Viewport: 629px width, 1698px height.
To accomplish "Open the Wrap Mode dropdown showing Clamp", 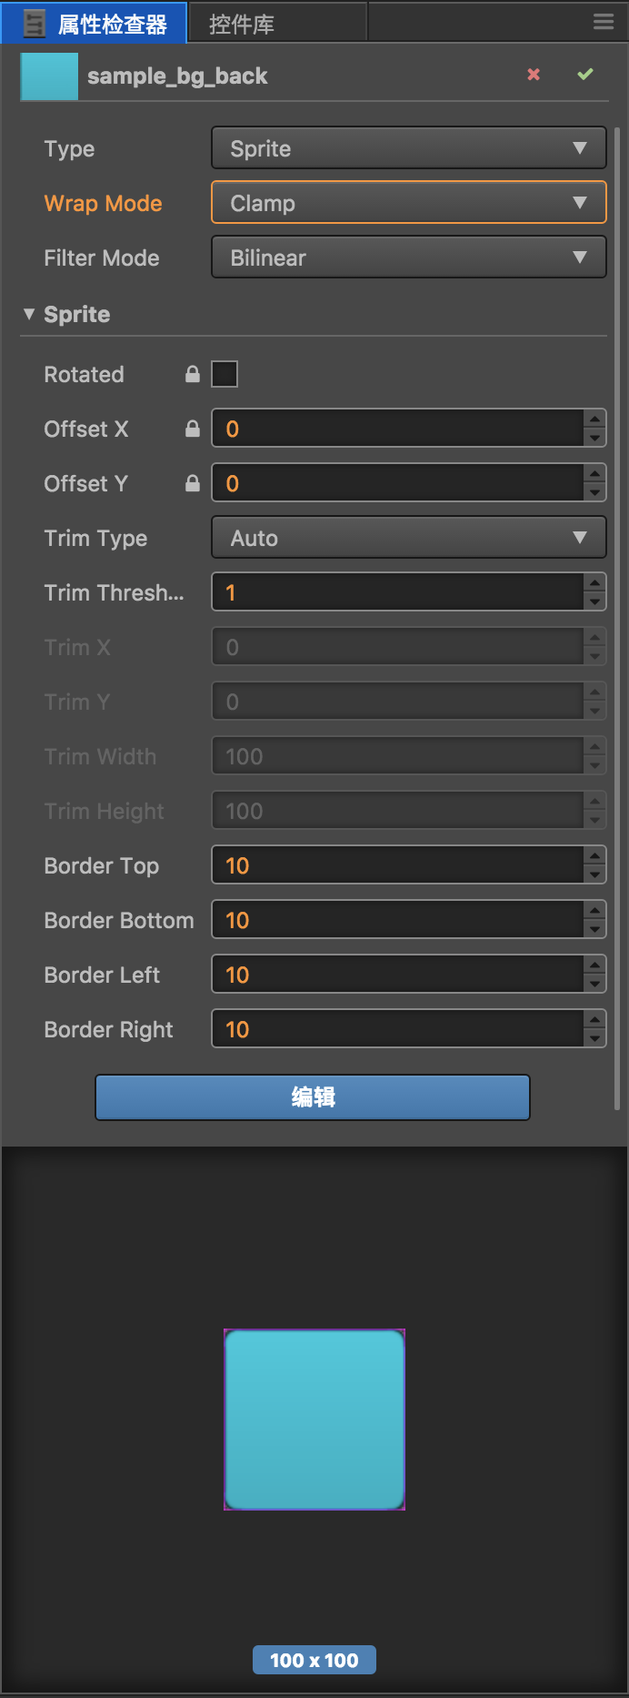I will pyautogui.click(x=408, y=203).
